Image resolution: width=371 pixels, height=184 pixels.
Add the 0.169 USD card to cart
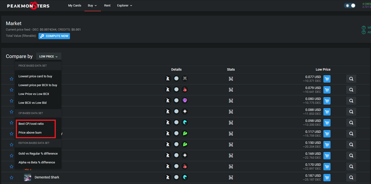(x=327, y=156)
